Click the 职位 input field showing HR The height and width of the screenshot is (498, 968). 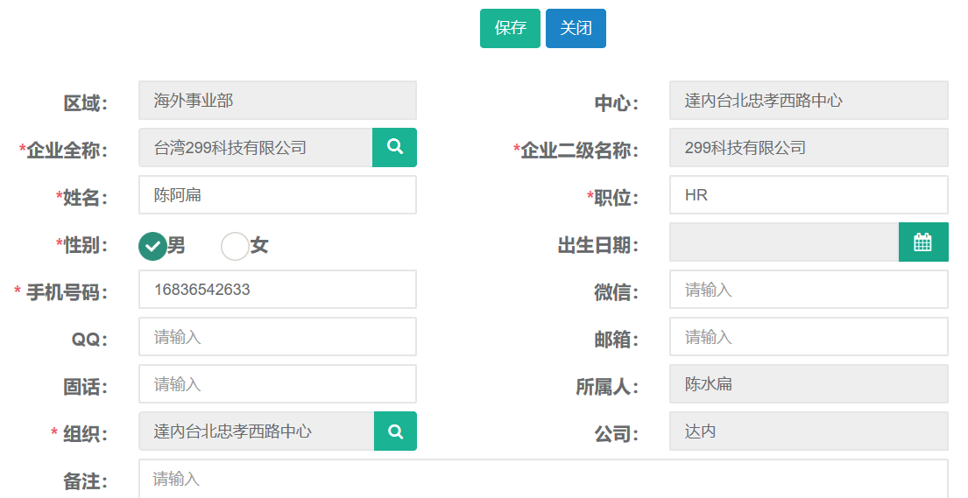pyautogui.click(x=808, y=195)
